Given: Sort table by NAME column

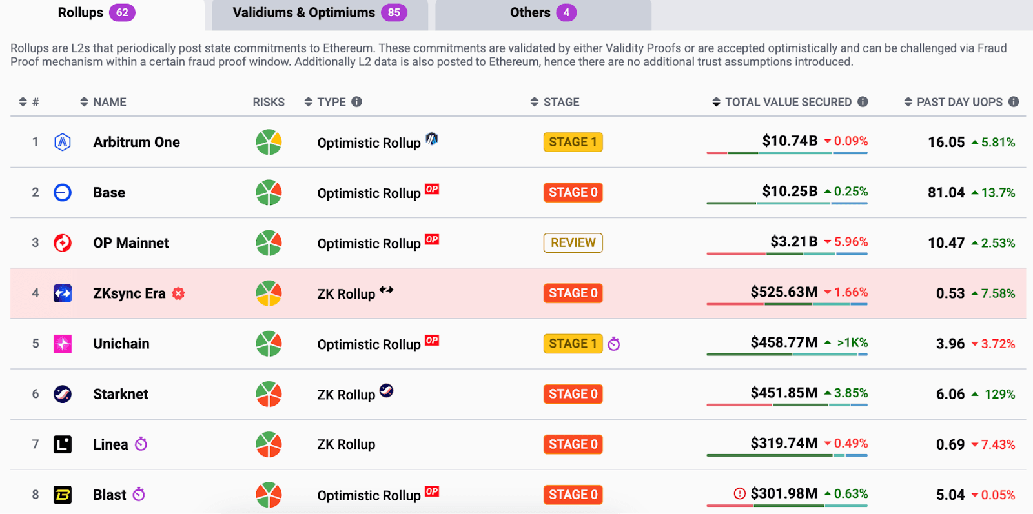Looking at the screenshot, I should 103,102.
